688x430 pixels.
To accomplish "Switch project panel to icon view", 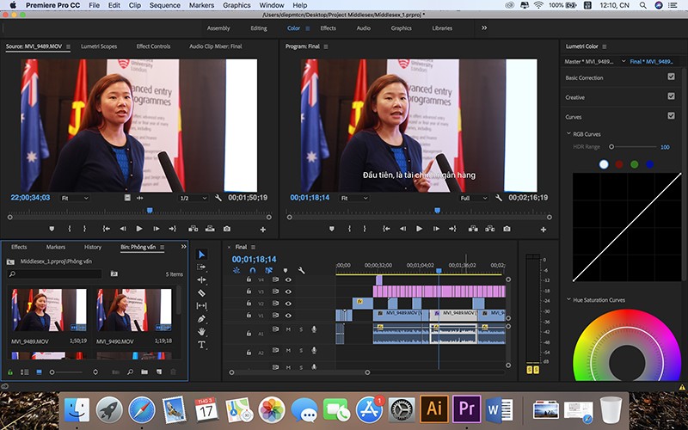I will (x=39, y=372).
